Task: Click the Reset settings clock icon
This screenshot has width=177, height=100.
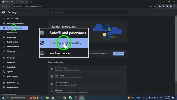Action: pyautogui.click(x=4, y=76)
